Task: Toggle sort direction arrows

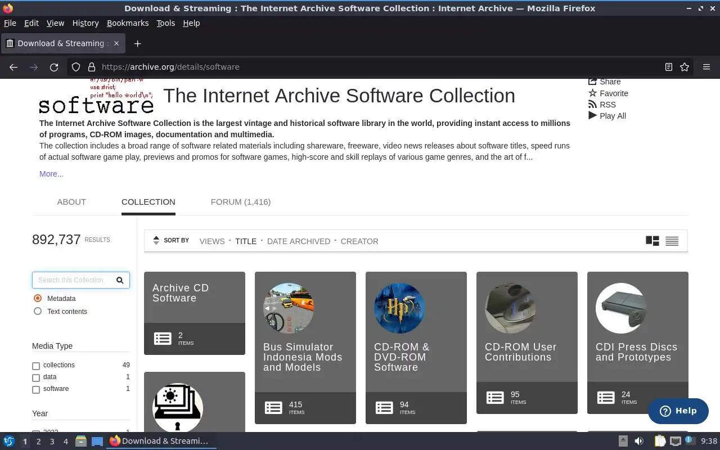Action: pyautogui.click(x=156, y=240)
